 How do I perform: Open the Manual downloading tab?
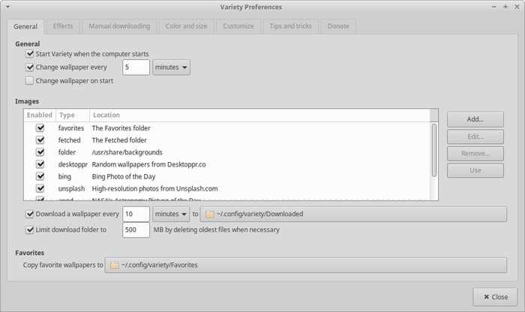[119, 26]
